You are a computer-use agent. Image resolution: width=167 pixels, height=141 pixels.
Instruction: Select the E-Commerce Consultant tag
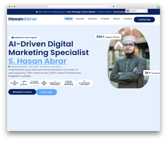(85, 83)
